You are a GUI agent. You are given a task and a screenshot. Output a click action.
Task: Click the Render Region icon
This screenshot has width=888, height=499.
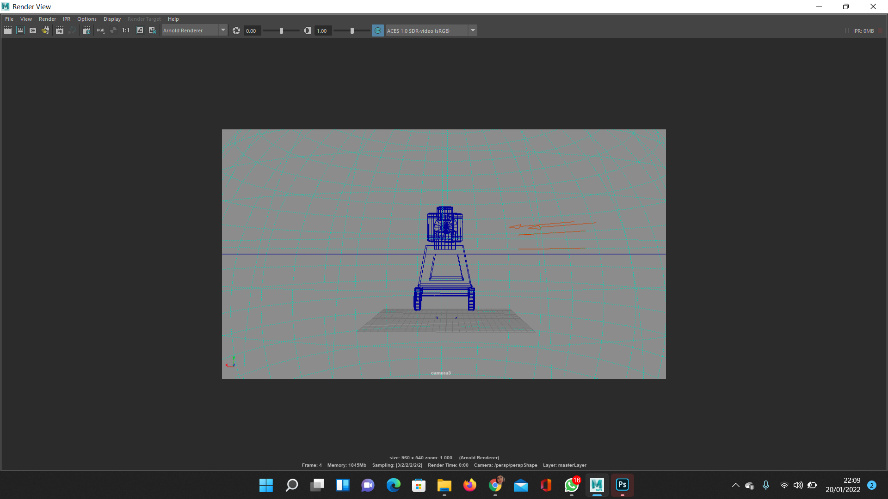click(x=20, y=30)
